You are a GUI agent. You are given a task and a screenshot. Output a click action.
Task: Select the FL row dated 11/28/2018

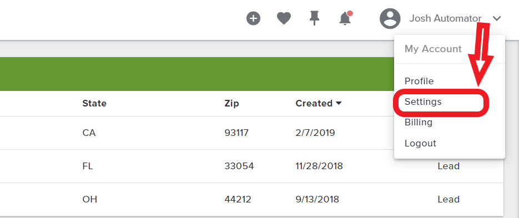(251, 166)
